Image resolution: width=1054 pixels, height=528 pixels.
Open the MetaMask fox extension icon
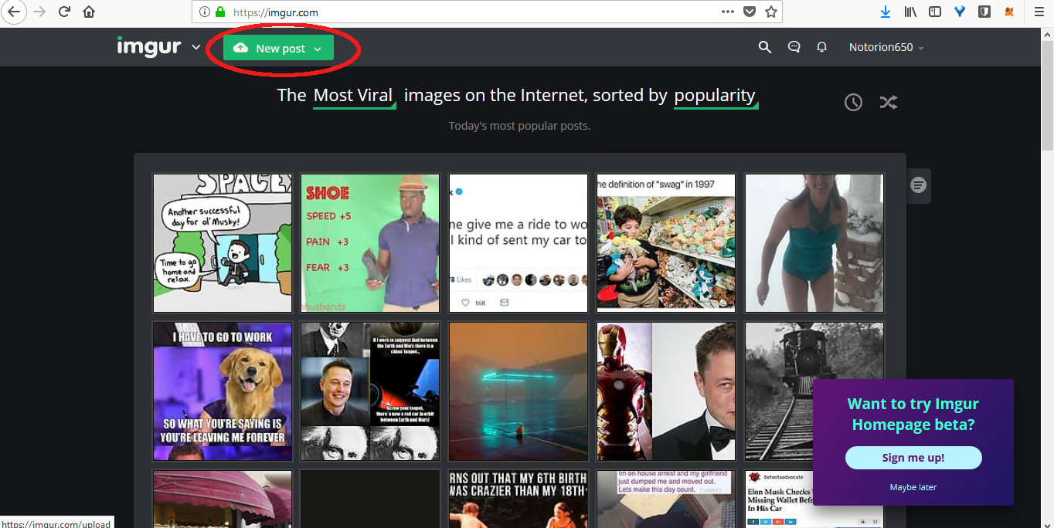(x=1008, y=12)
